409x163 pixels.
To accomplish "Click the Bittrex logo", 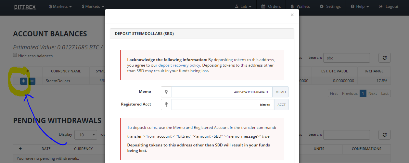I will [x=25, y=6].
